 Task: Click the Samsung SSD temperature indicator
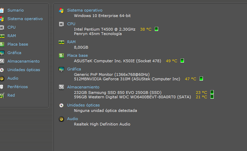click(212, 92)
